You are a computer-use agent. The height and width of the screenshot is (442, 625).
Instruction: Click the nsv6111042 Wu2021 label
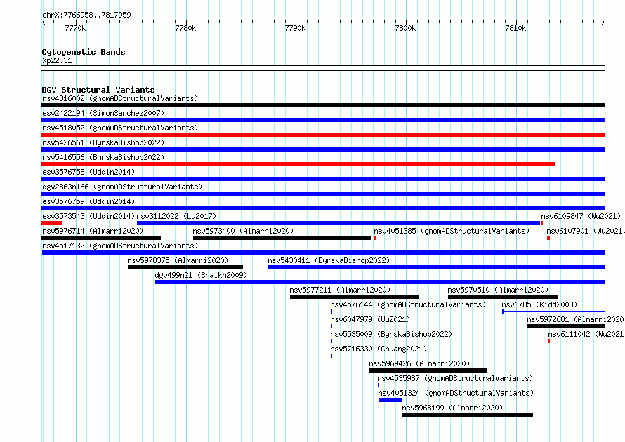[586, 334]
